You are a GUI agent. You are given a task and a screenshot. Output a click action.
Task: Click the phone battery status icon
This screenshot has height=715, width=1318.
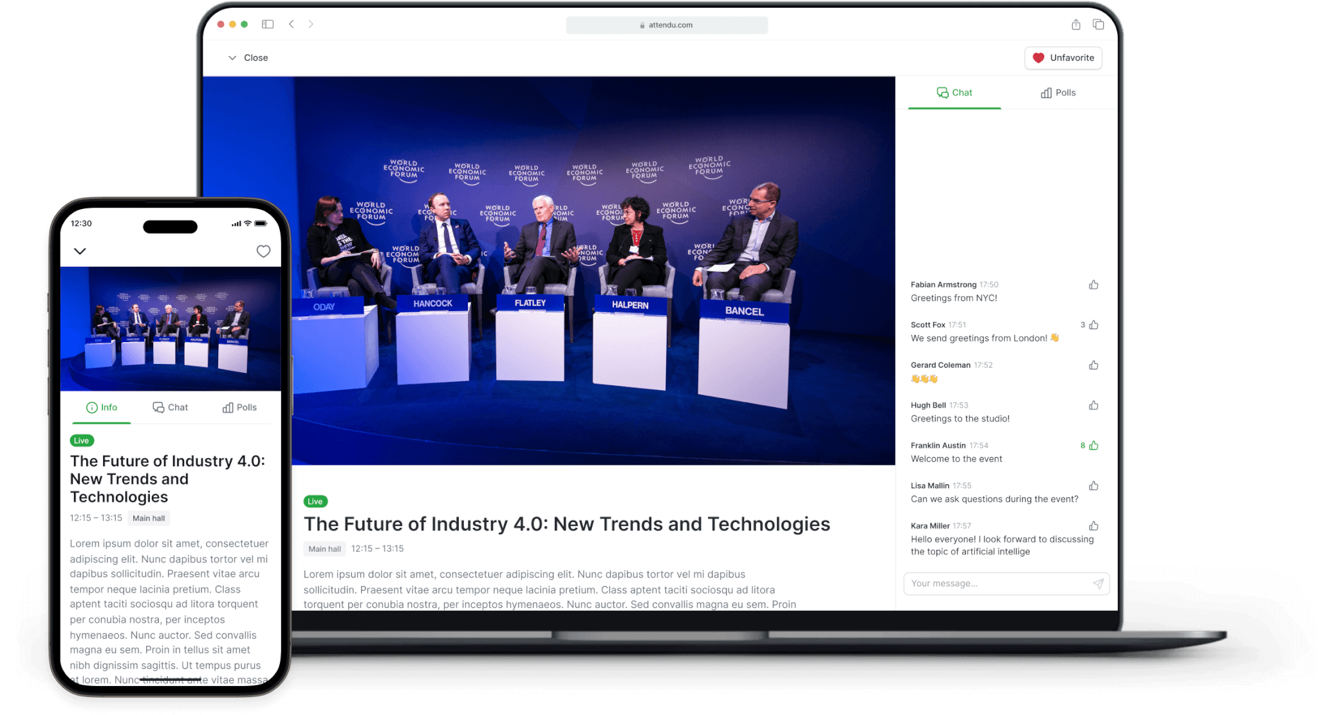(x=261, y=224)
